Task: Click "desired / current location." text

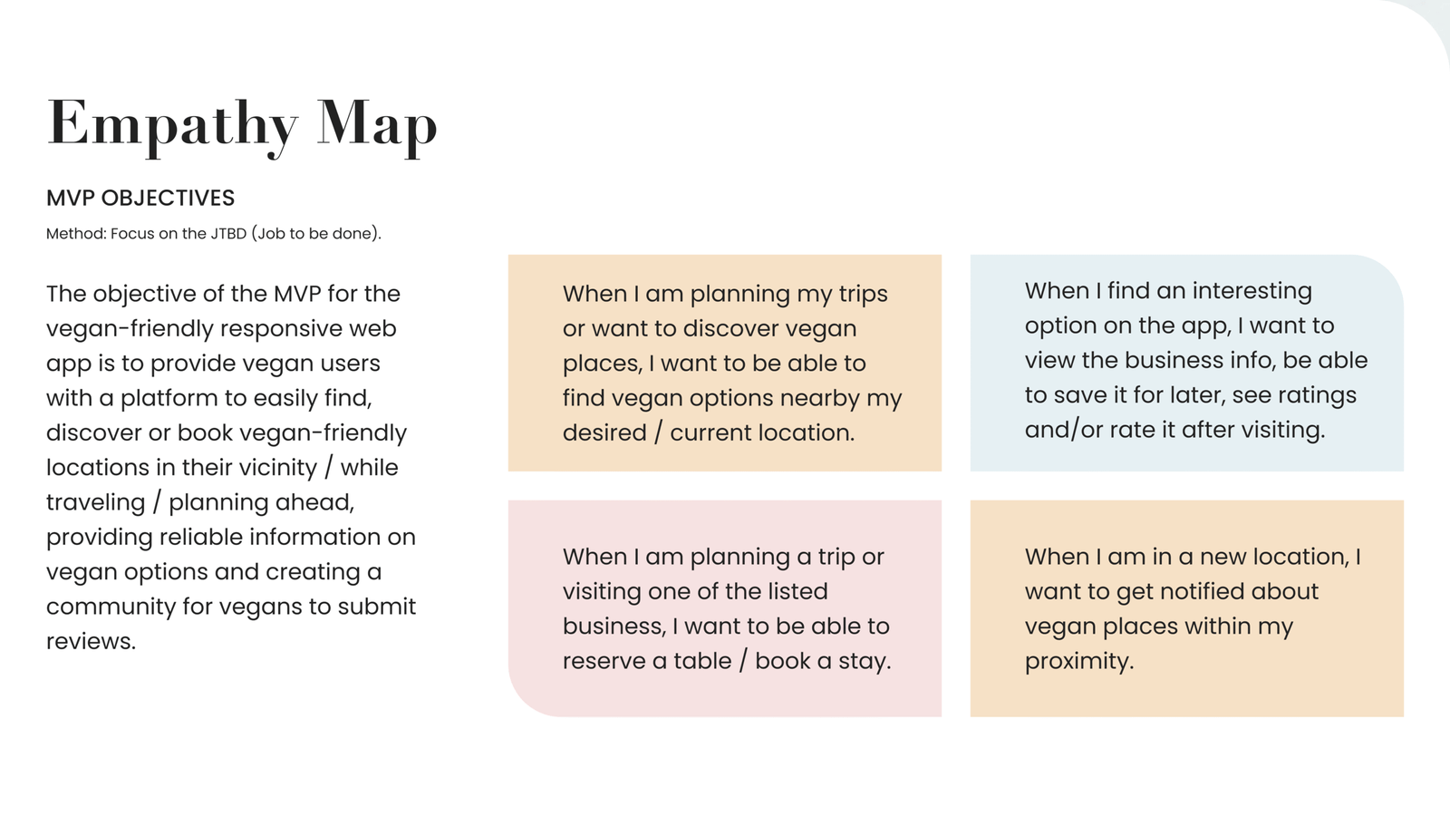Action: tap(708, 432)
